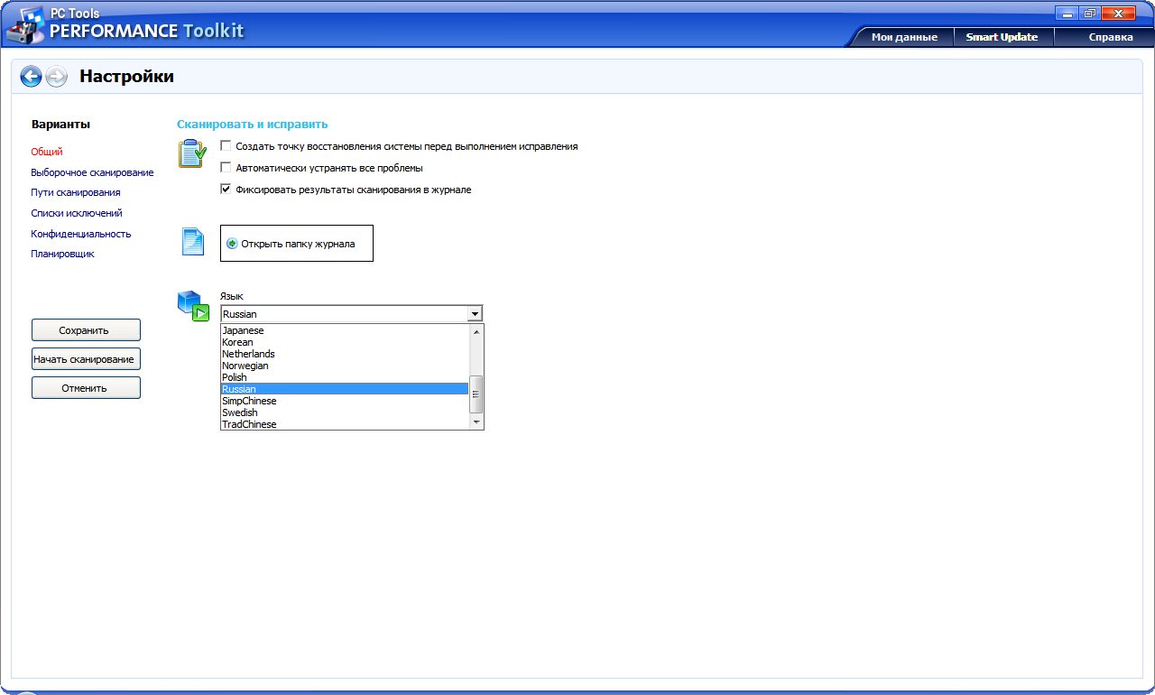1155x695 pixels.
Task: Minimize the Performance Toolkit window
Action: [x=1067, y=13]
